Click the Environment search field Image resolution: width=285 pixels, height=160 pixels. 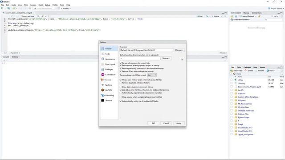click(x=274, y=20)
